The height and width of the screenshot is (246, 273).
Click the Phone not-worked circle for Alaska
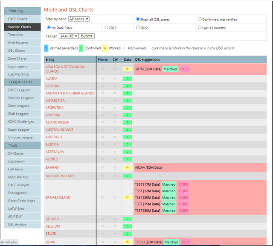pyautogui.click(x=102, y=79)
